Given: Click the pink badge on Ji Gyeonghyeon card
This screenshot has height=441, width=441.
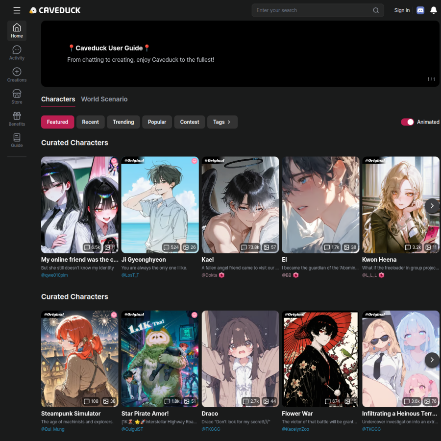Looking at the screenshot, I should click(x=194, y=161).
